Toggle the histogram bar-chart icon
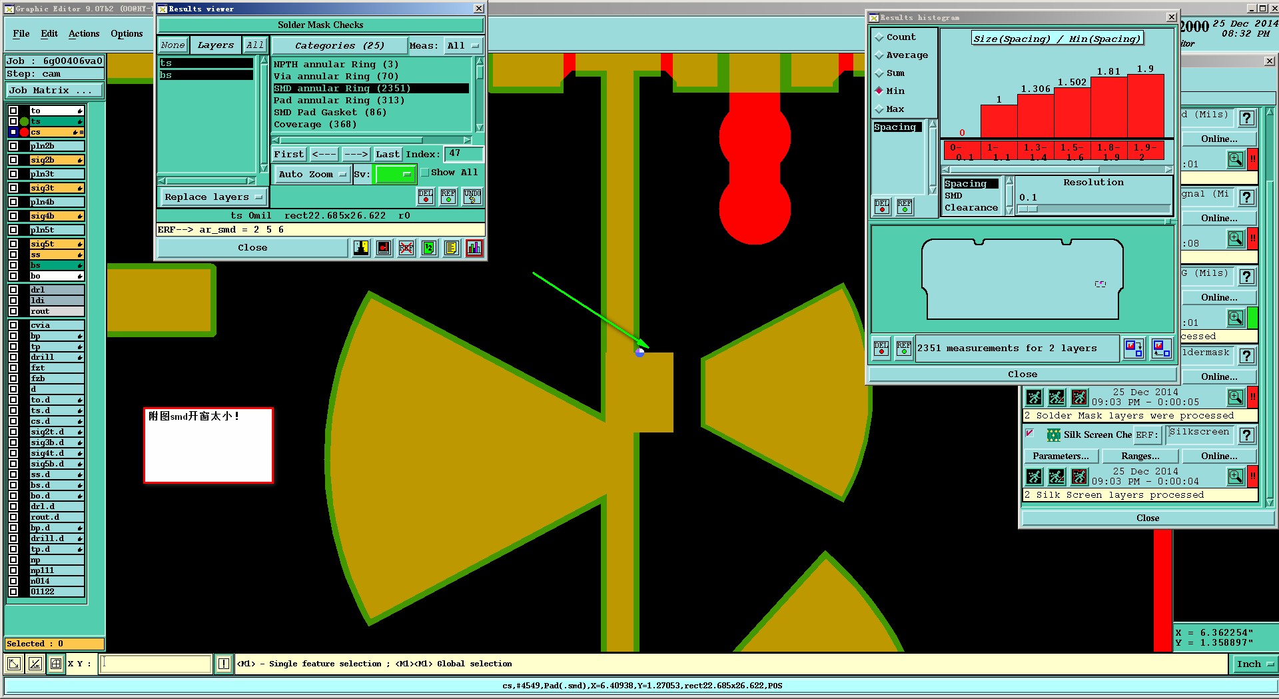The image size is (1279, 699). click(474, 248)
